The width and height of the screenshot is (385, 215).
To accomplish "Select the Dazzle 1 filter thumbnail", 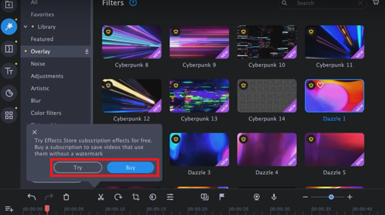I will (x=335, y=96).
